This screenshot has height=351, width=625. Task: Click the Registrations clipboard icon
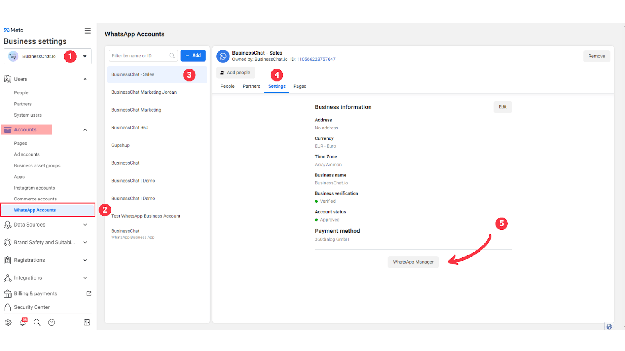[x=7, y=260]
